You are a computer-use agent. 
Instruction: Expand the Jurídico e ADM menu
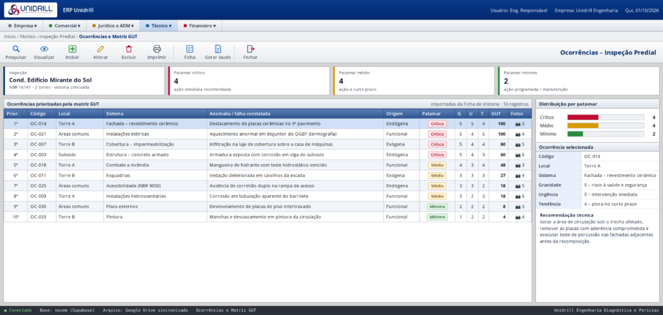point(113,26)
